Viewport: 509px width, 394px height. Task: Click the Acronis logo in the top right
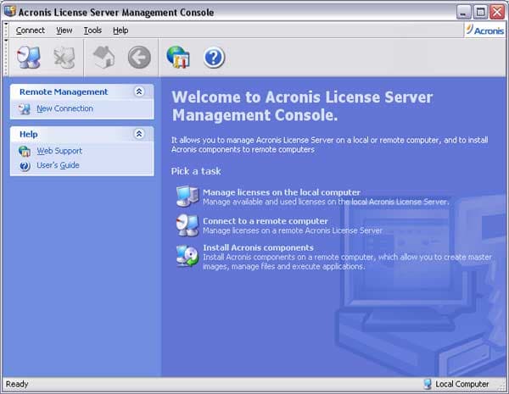pos(484,31)
